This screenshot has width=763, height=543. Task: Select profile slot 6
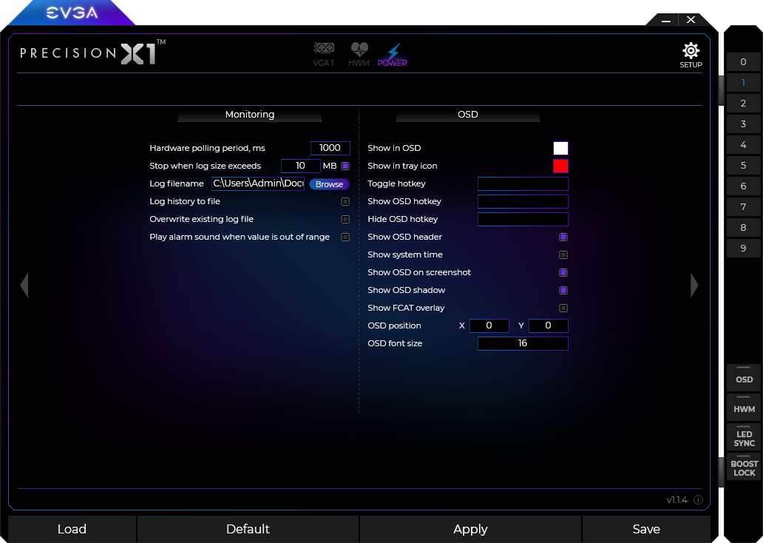(x=743, y=186)
